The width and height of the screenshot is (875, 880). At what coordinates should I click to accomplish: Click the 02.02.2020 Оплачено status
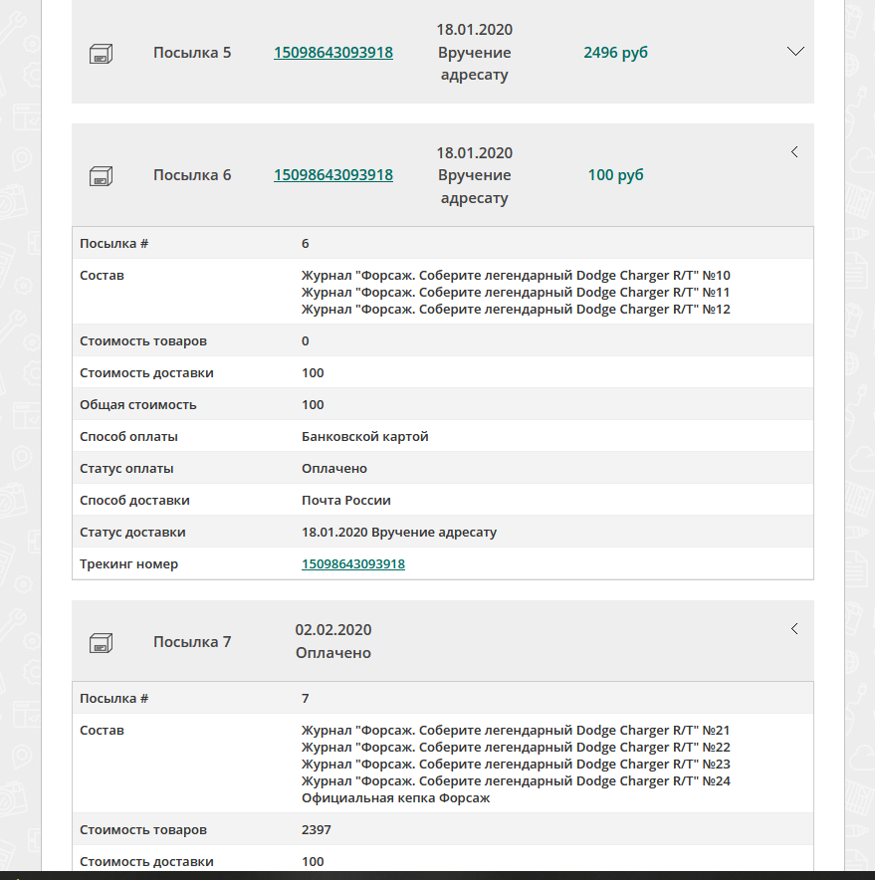333,642
